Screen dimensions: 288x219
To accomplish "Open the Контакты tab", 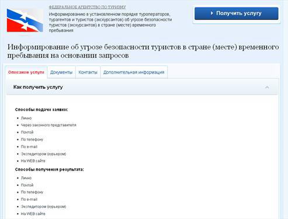I will (x=88, y=72).
